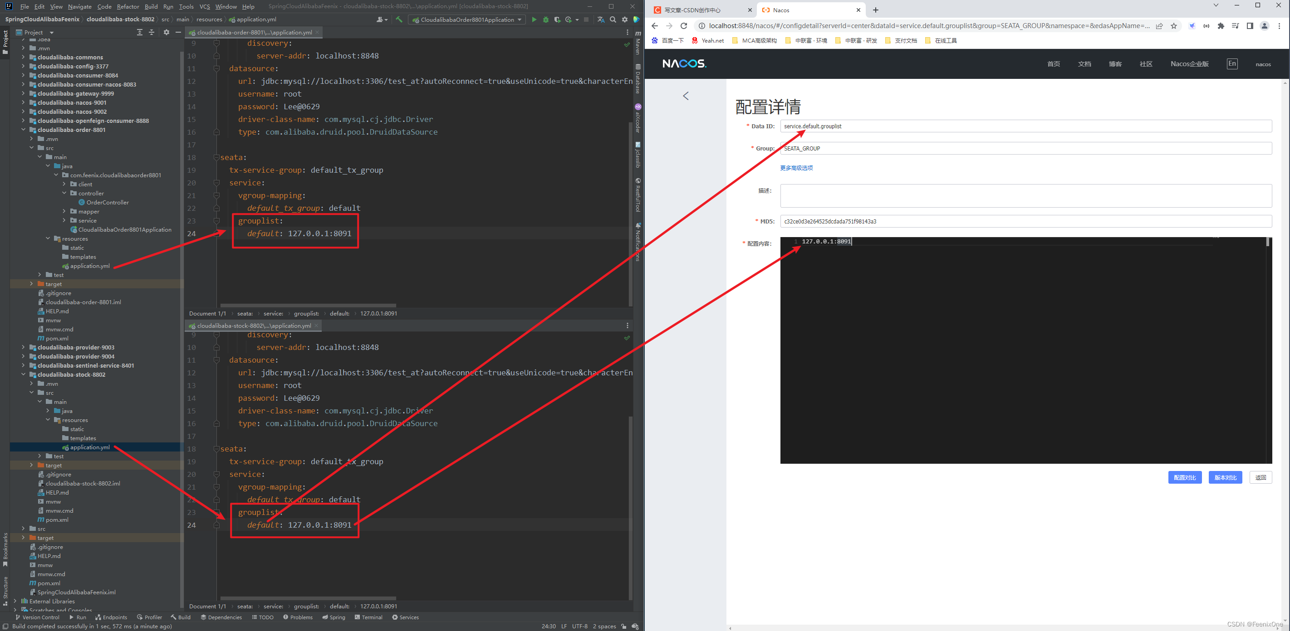
Task: Click the Build project hammer icon
Action: pyautogui.click(x=399, y=19)
